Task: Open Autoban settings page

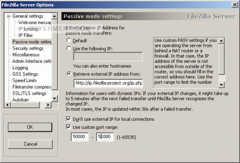Action: [20, 100]
